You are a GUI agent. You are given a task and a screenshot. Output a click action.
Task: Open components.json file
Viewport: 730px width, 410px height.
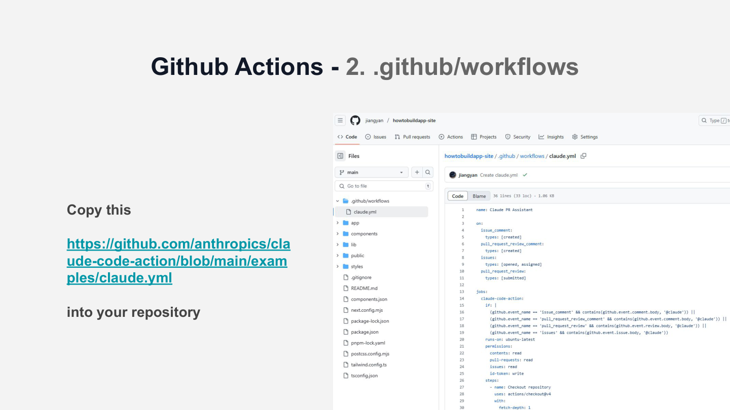click(369, 299)
